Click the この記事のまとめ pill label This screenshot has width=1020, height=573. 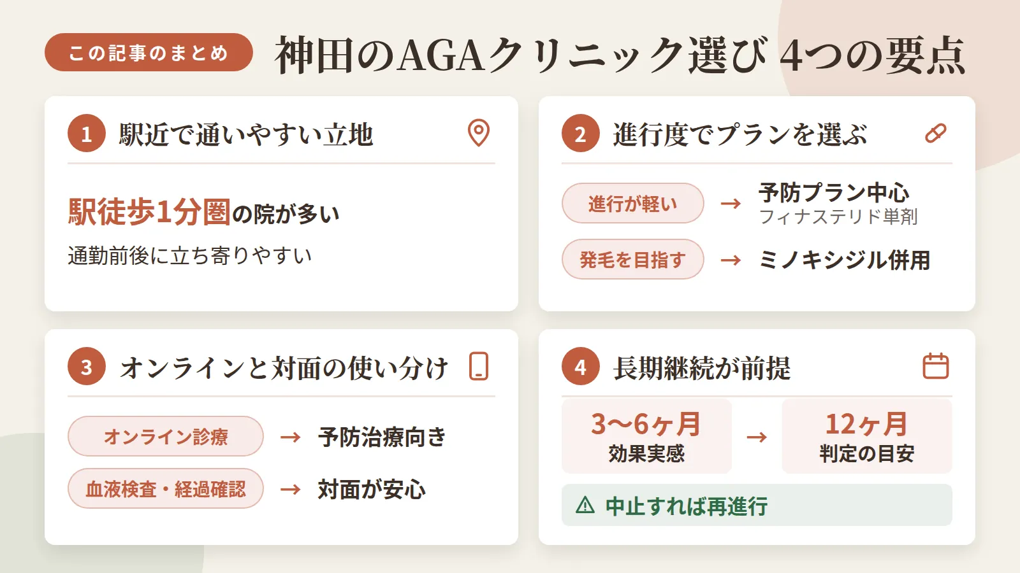point(149,52)
